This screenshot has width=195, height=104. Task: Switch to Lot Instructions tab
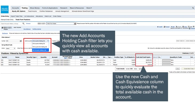[x=29, y=16]
